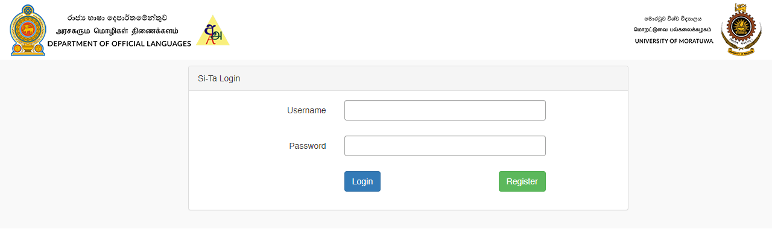Screen dimensions: 772x232
Task: Click the Password label
Action: [x=308, y=146]
